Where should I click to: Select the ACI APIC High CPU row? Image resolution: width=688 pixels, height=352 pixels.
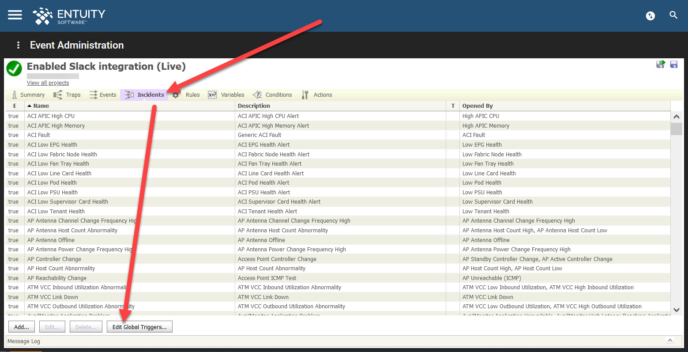click(338, 116)
